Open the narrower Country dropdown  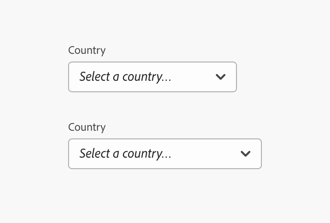pyautogui.click(x=153, y=77)
